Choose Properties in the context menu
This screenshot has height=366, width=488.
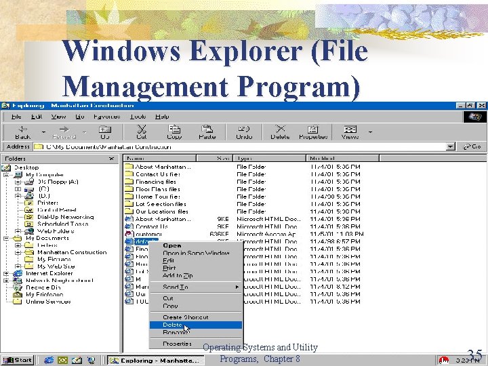(x=196, y=344)
